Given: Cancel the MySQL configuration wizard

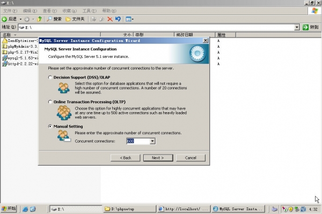Looking at the screenshot, I should (x=191, y=158).
